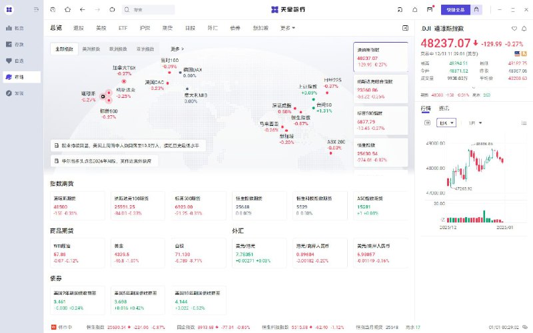Set price alert bell for .DJI

[524, 29]
